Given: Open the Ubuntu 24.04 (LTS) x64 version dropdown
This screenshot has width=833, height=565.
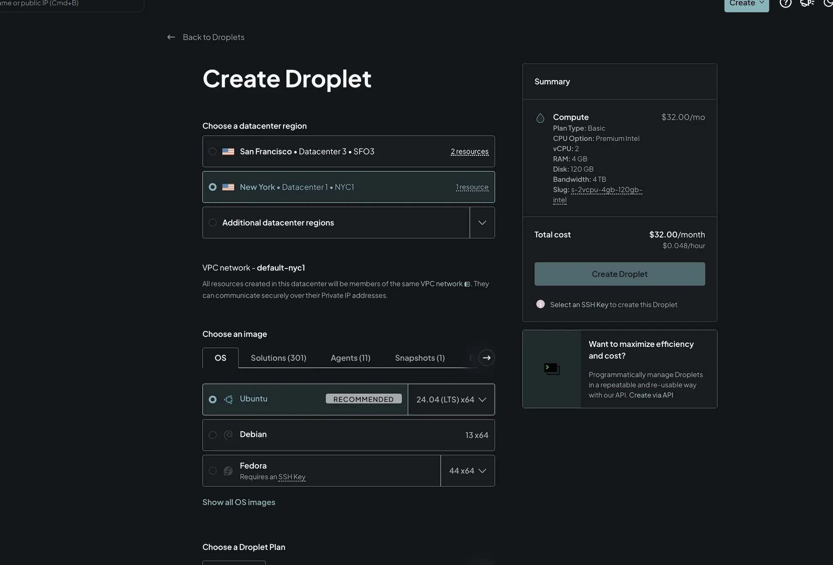Looking at the screenshot, I should tap(451, 400).
